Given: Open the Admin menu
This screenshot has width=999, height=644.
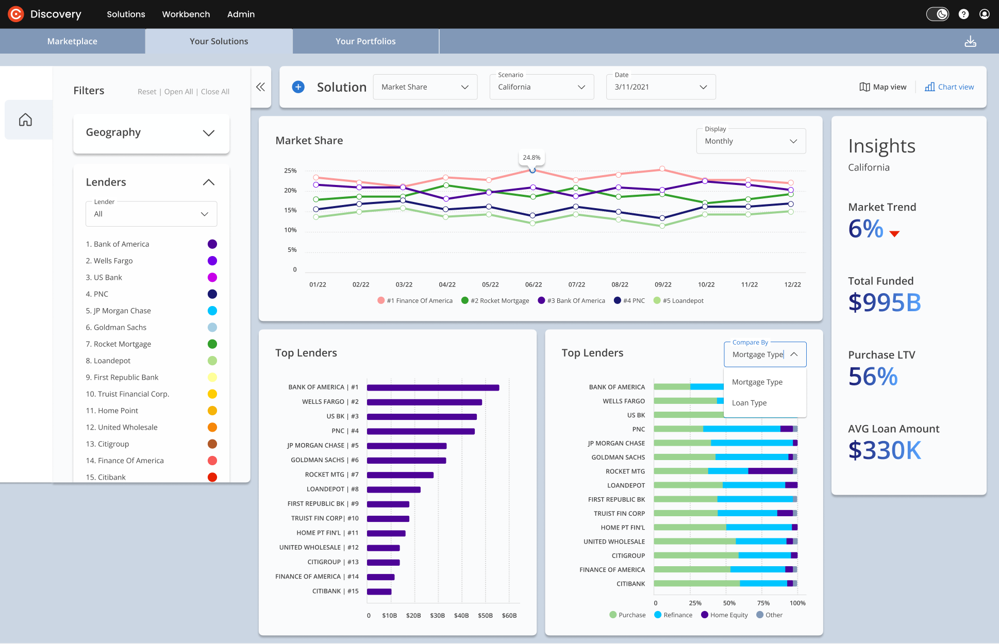Looking at the screenshot, I should (241, 14).
